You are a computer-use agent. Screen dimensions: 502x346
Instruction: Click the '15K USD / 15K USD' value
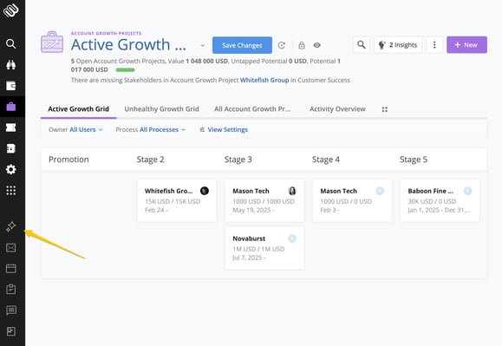click(x=173, y=201)
